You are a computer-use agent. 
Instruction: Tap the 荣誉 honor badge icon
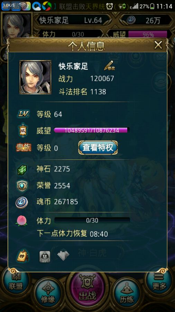pos(22,186)
